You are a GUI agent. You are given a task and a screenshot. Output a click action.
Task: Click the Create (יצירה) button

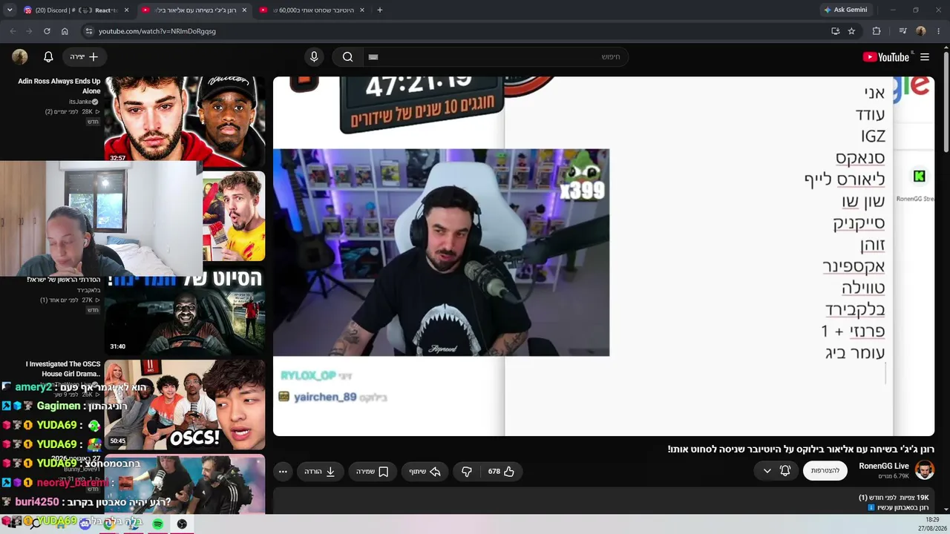point(84,56)
